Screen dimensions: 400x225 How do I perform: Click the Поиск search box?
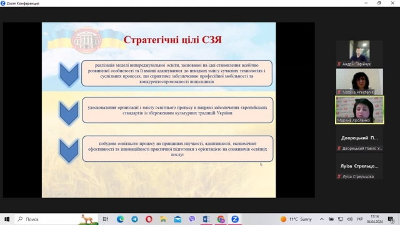coord(56,219)
